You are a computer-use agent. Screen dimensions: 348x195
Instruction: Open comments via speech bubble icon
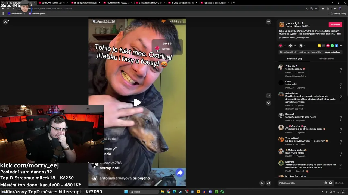click(290, 45)
